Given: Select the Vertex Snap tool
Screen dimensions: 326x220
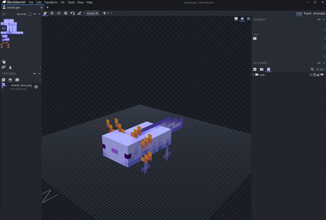Looking at the screenshot, I should [x=72, y=13].
